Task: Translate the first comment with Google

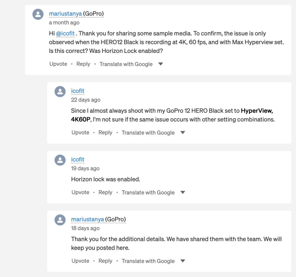Action: [x=126, y=64]
